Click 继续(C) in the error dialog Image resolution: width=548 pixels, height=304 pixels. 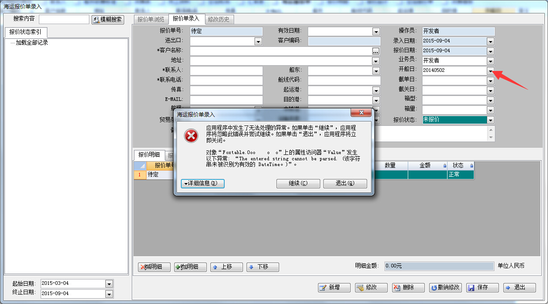tap(298, 183)
